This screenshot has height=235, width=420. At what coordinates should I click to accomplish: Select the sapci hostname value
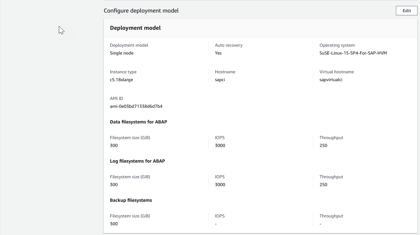pyautogui.click(x=220, y=80)
